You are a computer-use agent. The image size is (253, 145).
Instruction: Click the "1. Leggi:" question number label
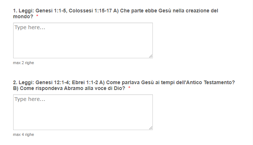tap(23, 11)
